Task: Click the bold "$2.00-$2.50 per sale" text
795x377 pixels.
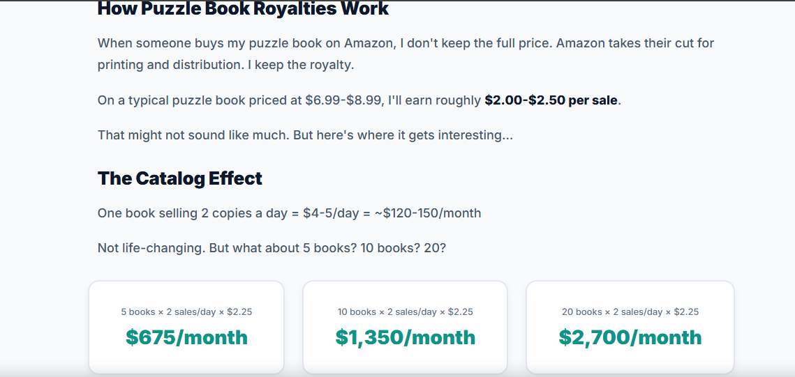Action: (x=551, y=100)
